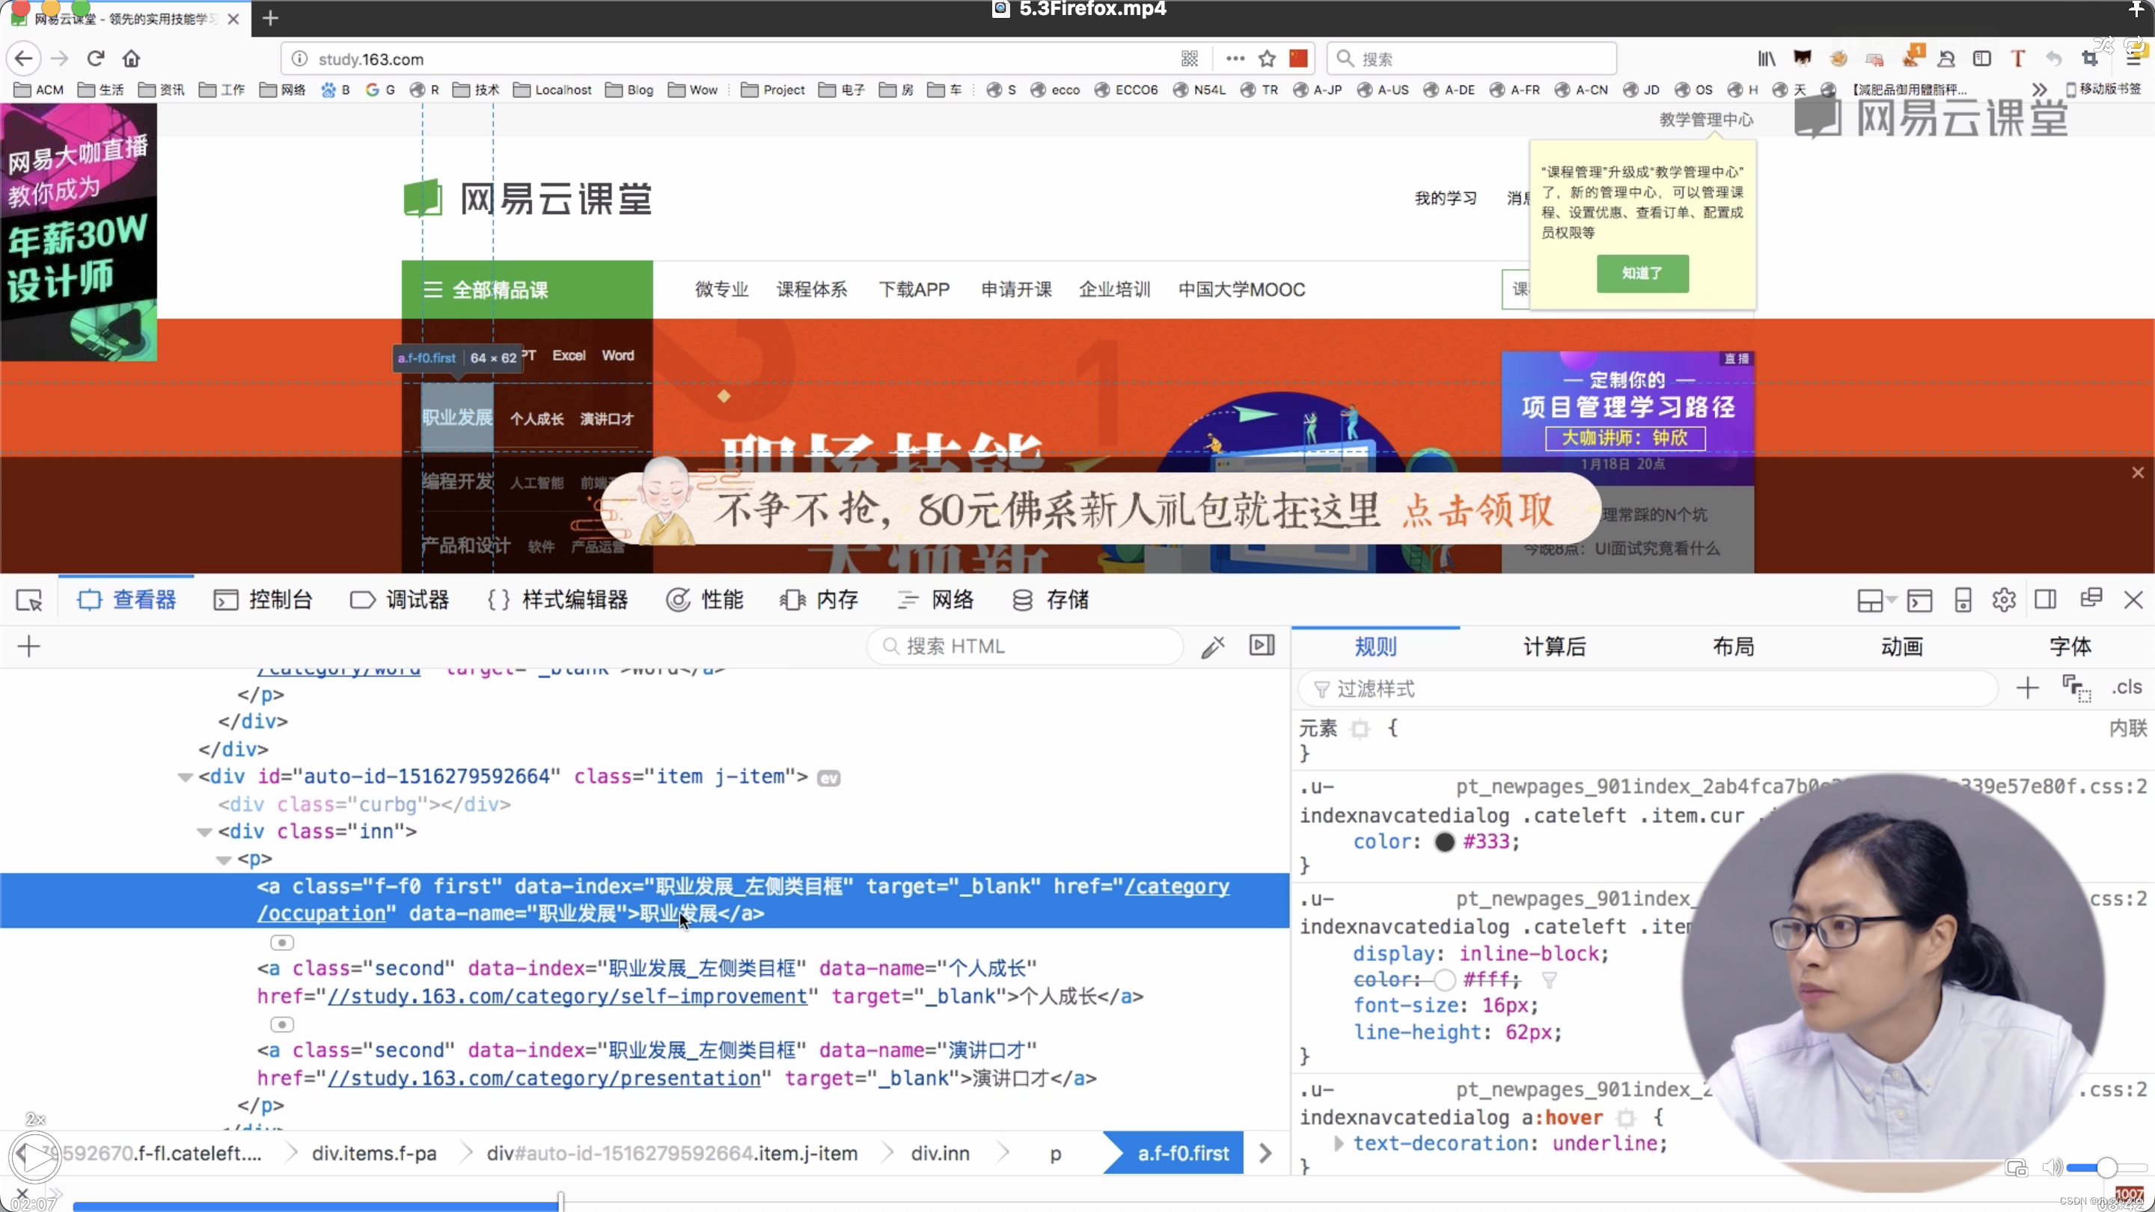The image size is (2155, 1212).
Task: Go to the browser home page icon
Action: click(132, 58)
